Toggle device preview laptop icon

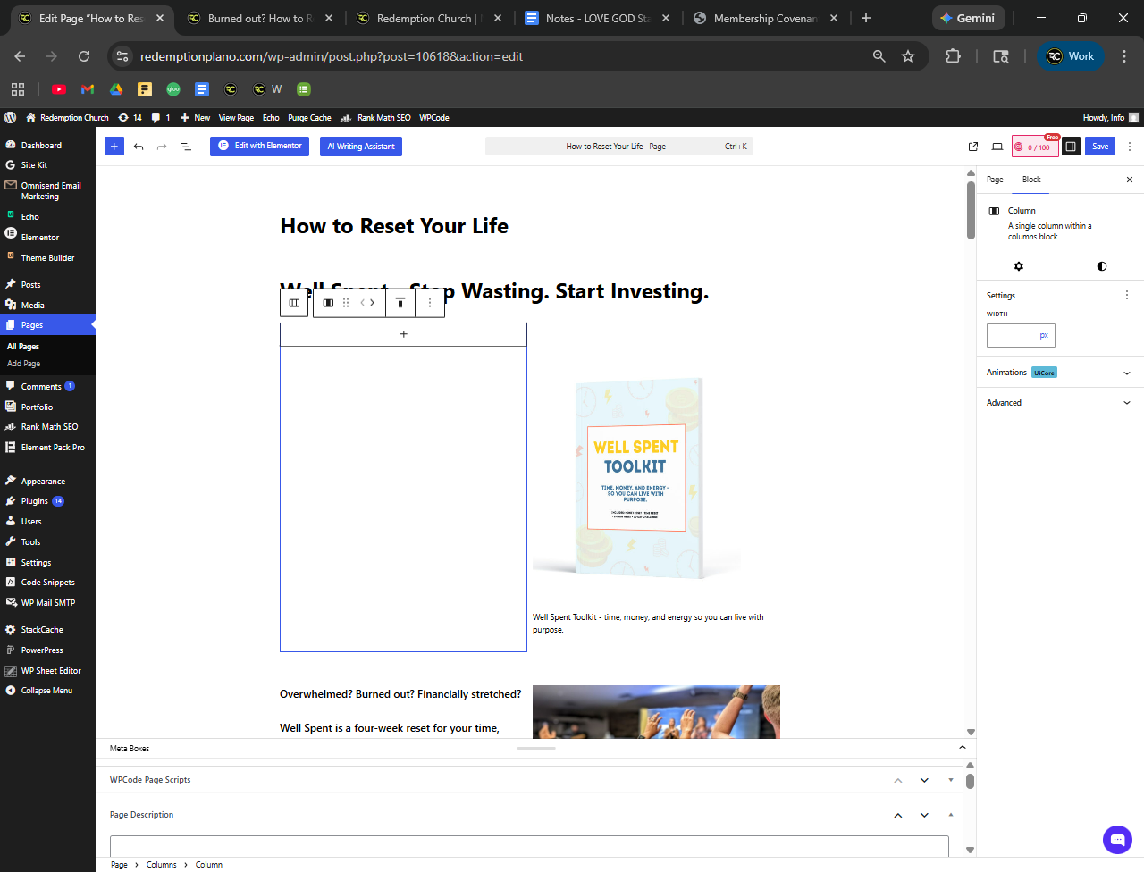(x=997, y=147)
